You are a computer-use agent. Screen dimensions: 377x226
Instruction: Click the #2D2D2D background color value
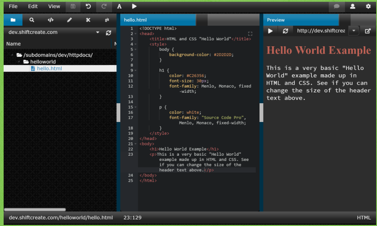(223, 55)
